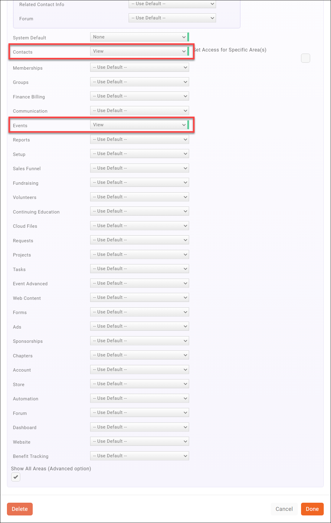Select the Reports access dropdown
This screenshot has height=523, width=331.
[139, 139]
